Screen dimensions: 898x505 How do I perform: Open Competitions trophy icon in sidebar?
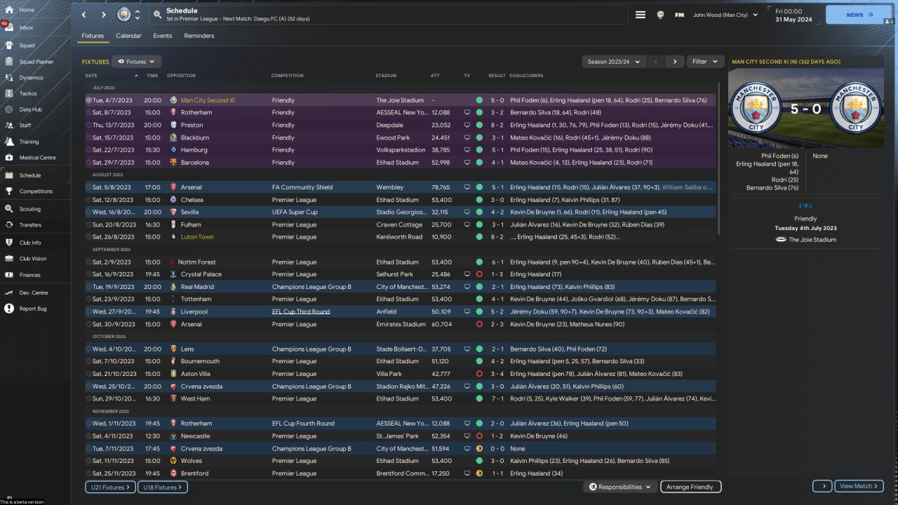click(9, 191)
